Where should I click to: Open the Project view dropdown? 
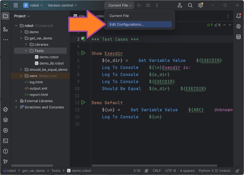22,16
